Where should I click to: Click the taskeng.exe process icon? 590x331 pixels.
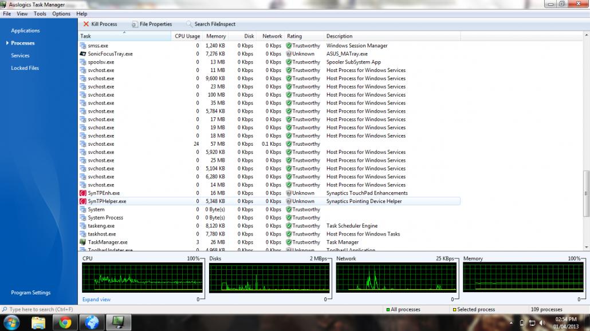point(83,226)
